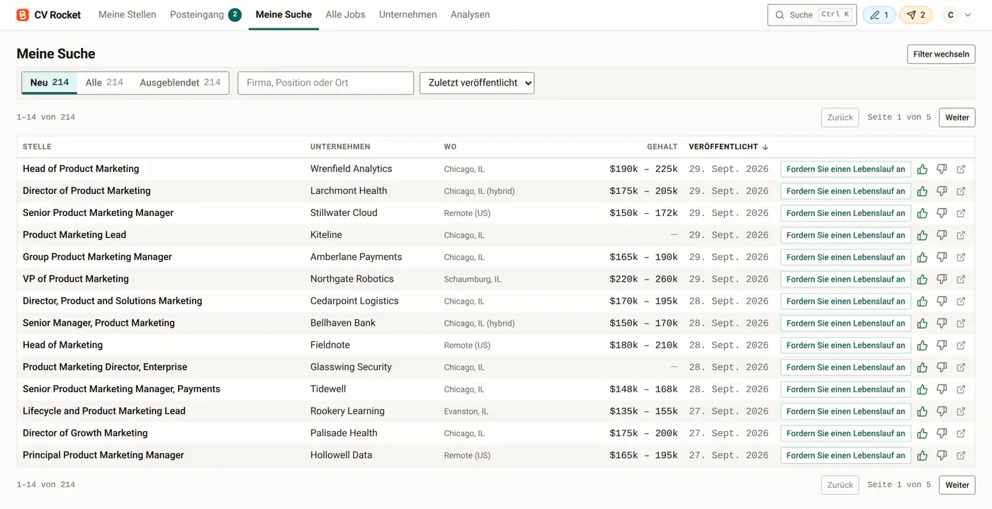Open Director of Growth Marketing job title
This screenshot has height=509, width=992.
[85, 433]
